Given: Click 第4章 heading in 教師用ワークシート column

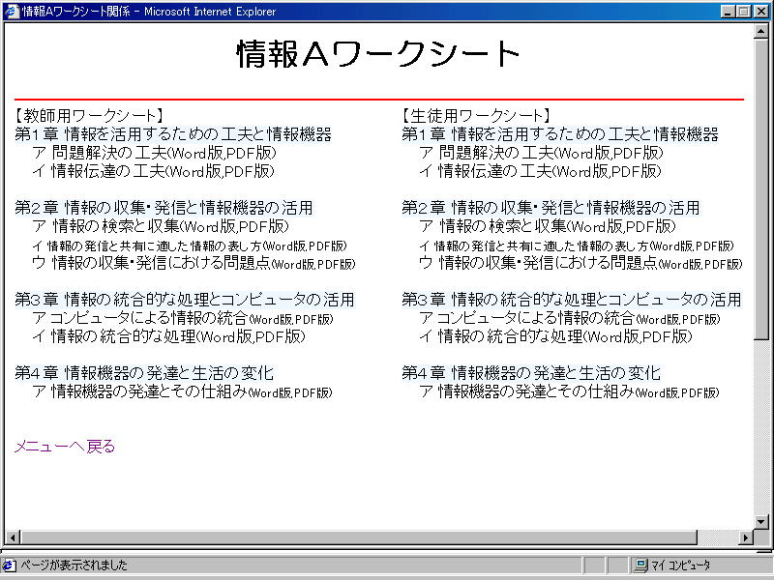Looking at the screenshot, I should click(x=144, y=373).
